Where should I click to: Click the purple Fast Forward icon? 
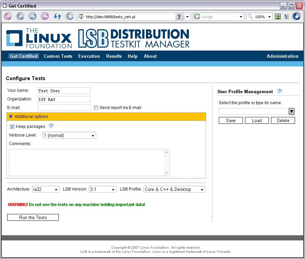45,17
